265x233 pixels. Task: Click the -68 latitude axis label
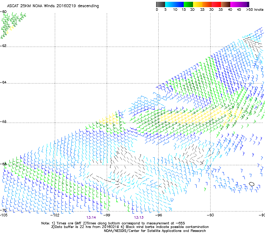[x=3, y=164]
